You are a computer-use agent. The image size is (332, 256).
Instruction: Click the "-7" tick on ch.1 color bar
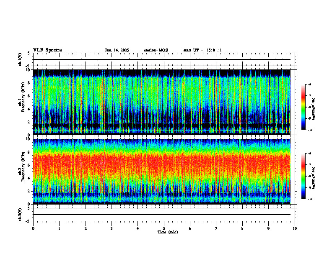(309, 96)
